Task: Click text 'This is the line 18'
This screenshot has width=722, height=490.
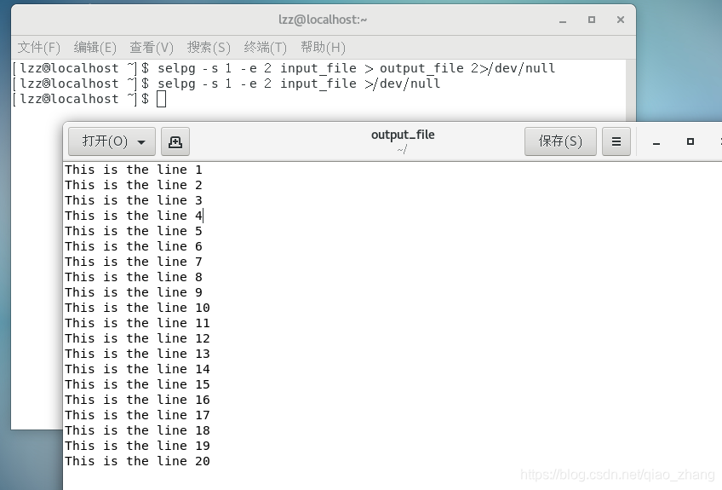Action: pos(137,430)
